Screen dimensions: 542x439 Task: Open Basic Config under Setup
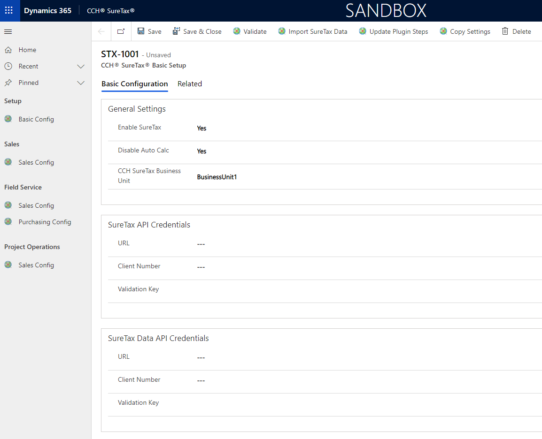click(x=36, y=120)
